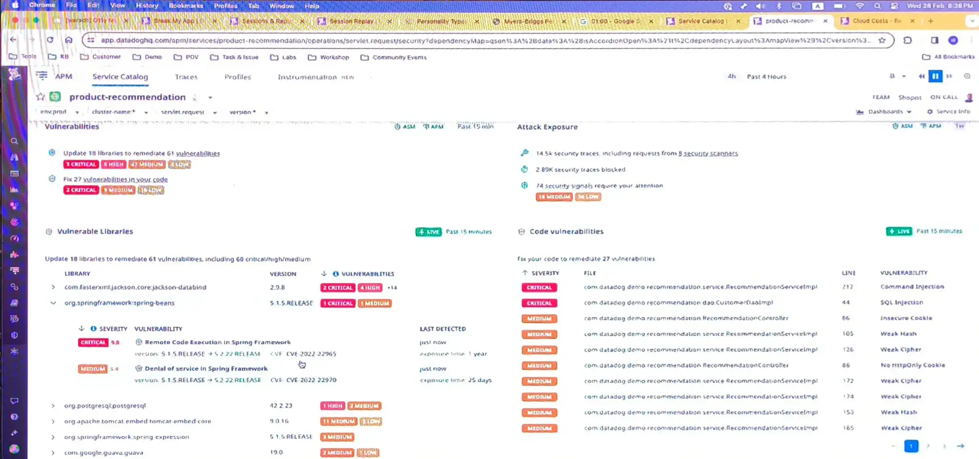Click the 2 CRITICAL code badge
Image resolution: width=979 pixels, height=459 pixels.
(81, 190)
